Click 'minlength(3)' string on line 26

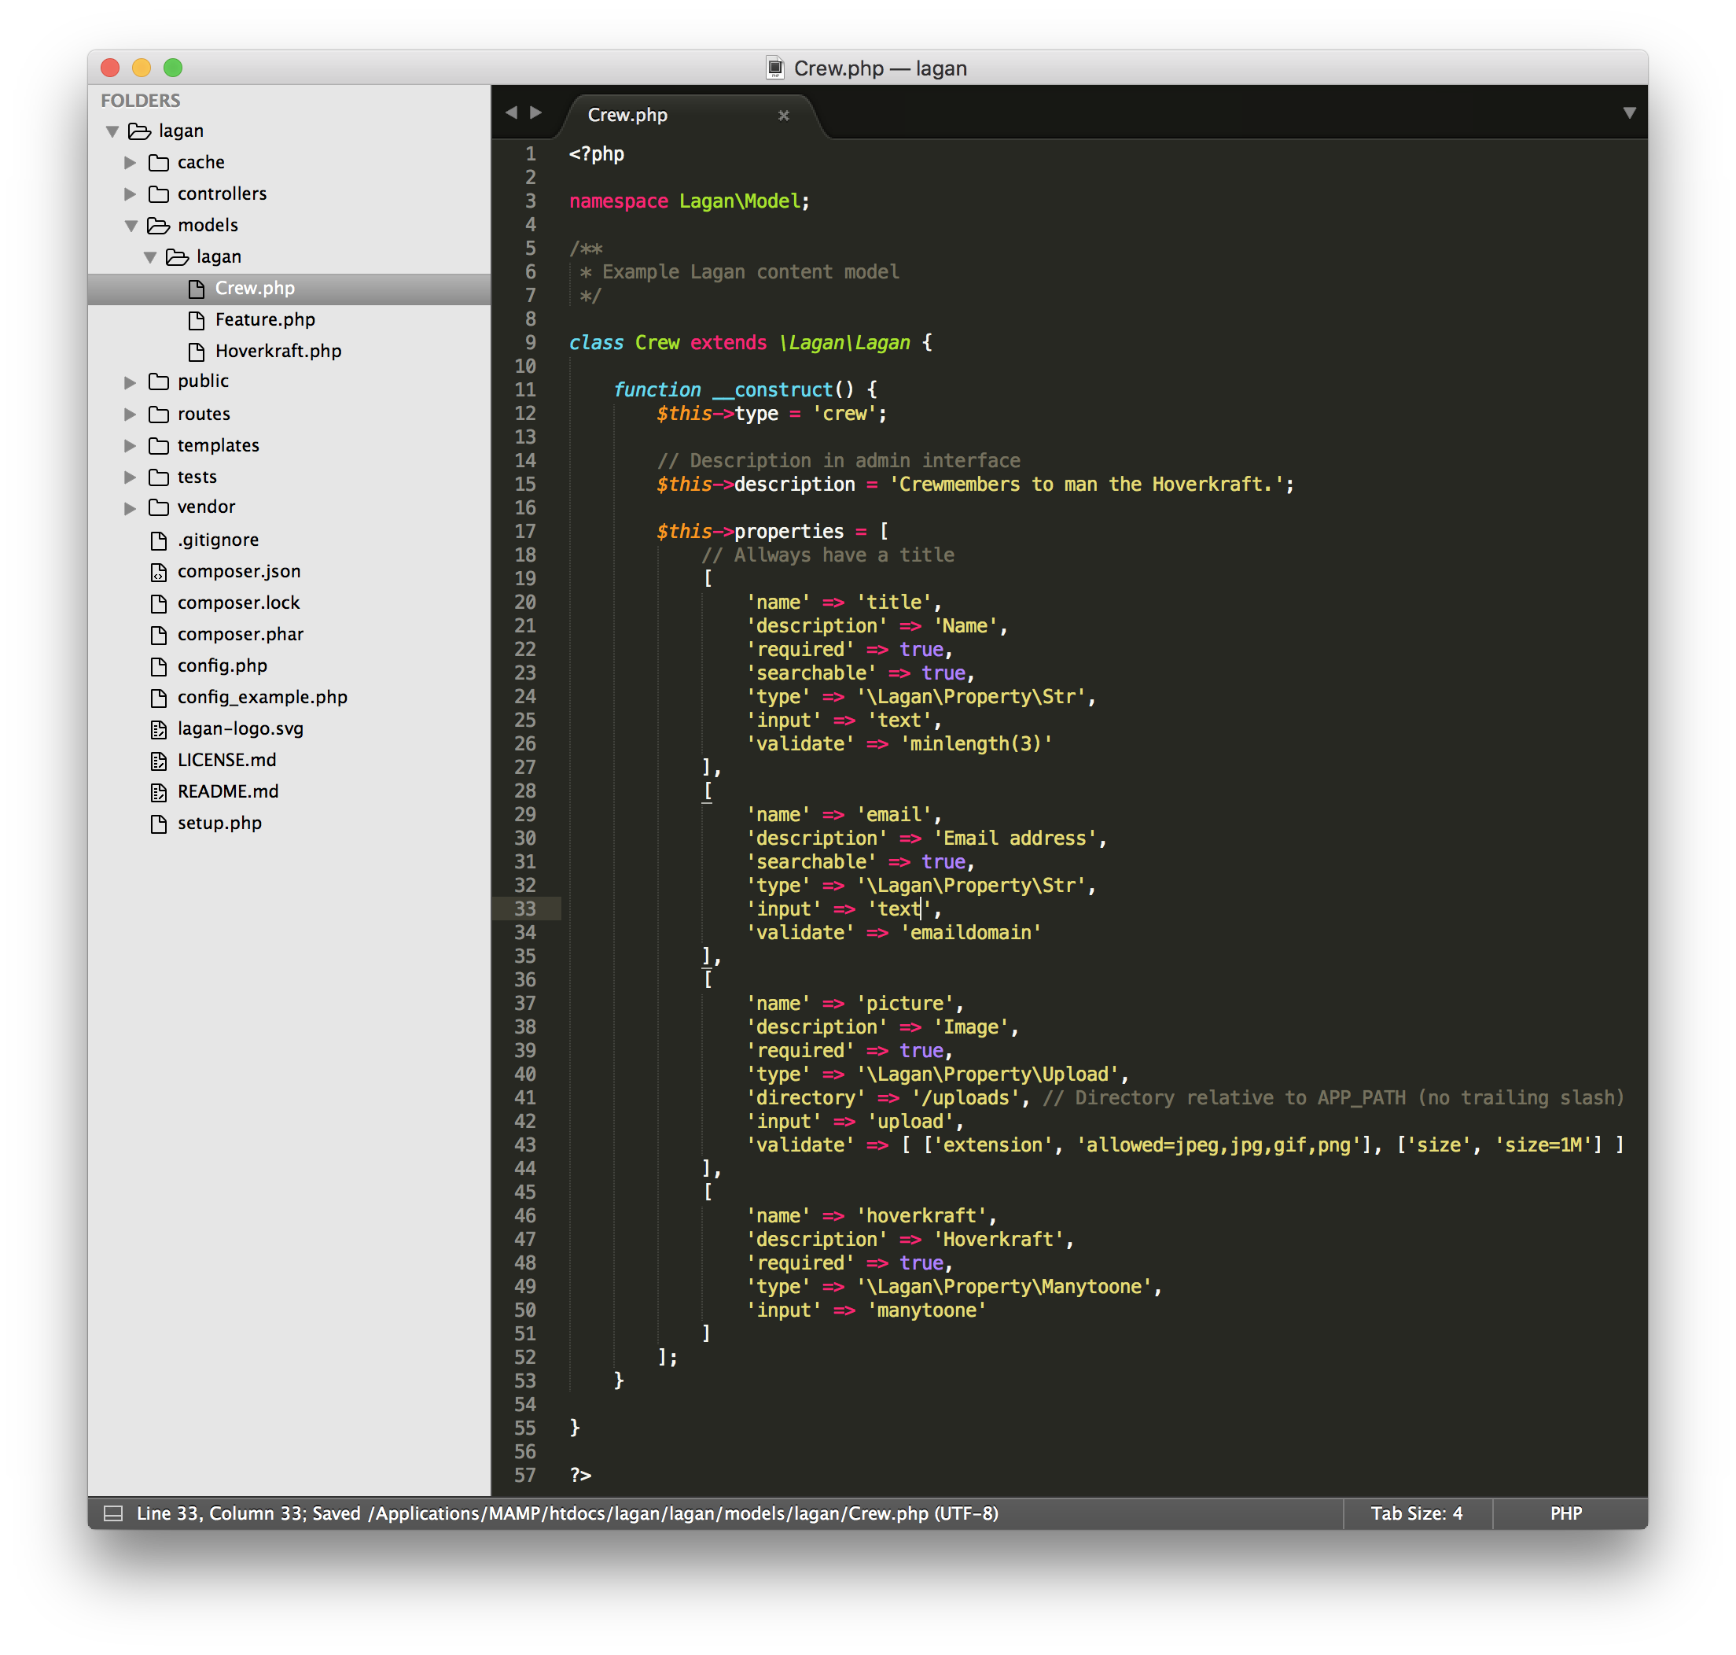click(976, 743)
